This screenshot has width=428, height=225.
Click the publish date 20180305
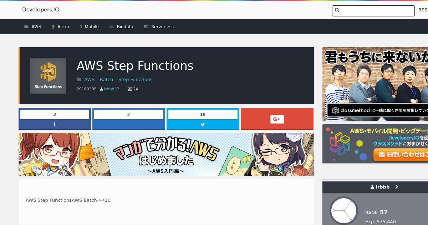pos(86,89)
